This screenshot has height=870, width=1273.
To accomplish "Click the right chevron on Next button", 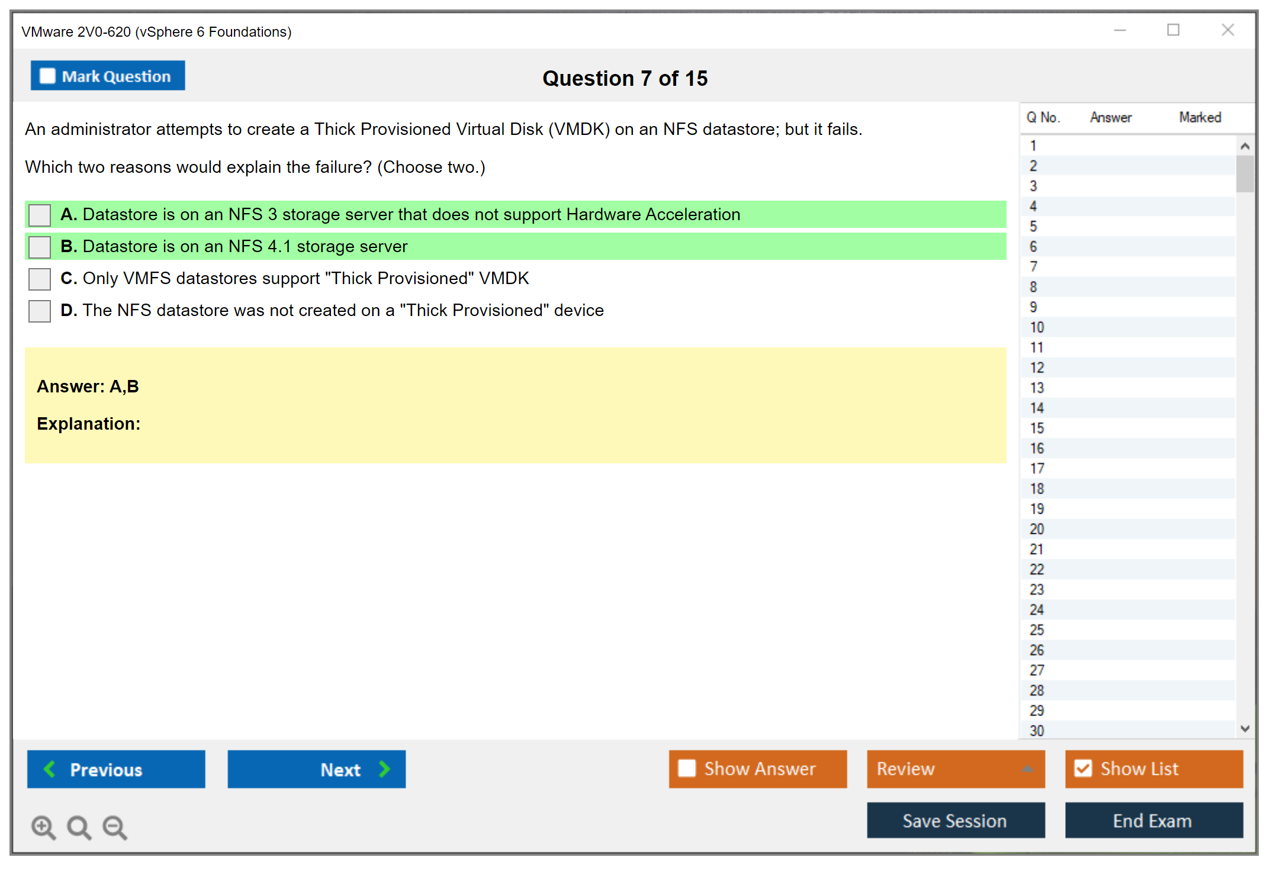I will [x=385, y=769].
